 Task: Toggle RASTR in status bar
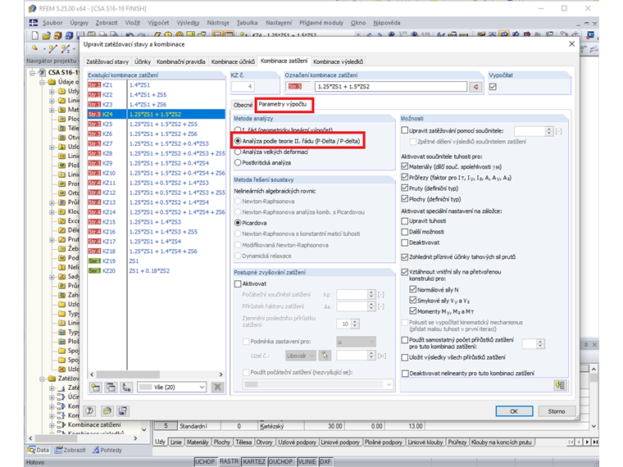(x=230, y=461)
